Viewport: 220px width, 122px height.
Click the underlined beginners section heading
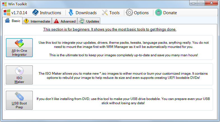[110, 29]
